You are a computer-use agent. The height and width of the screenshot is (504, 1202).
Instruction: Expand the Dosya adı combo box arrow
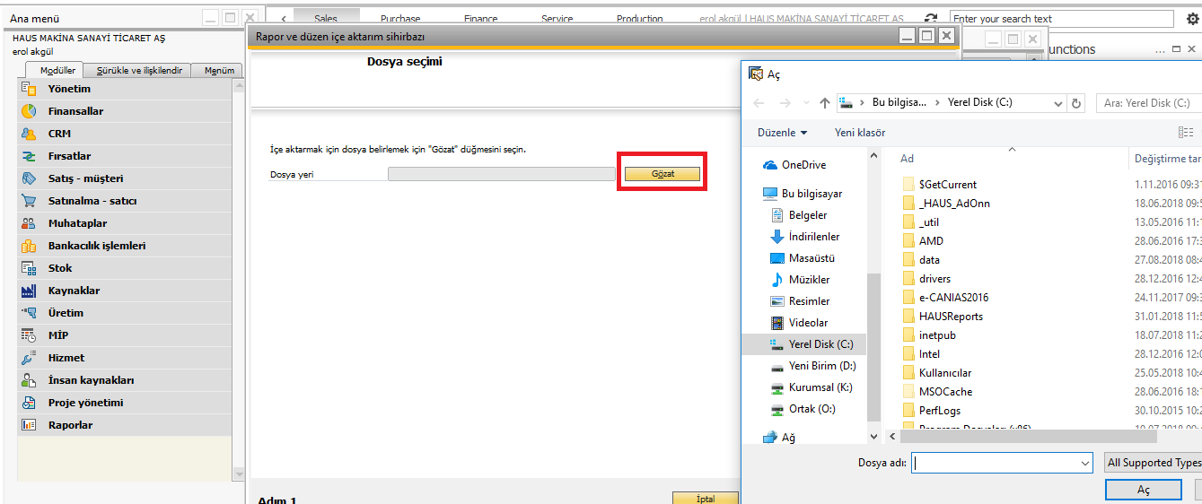point(1084,463)
